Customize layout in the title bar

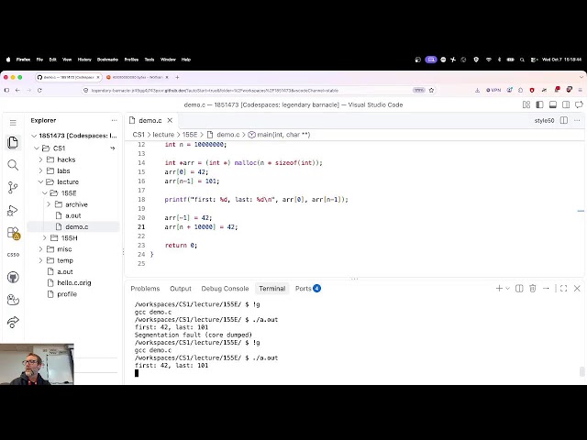[526, 104]
